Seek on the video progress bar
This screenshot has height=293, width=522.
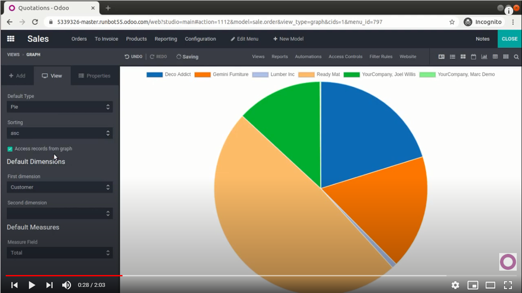click(x=263, y=276)
